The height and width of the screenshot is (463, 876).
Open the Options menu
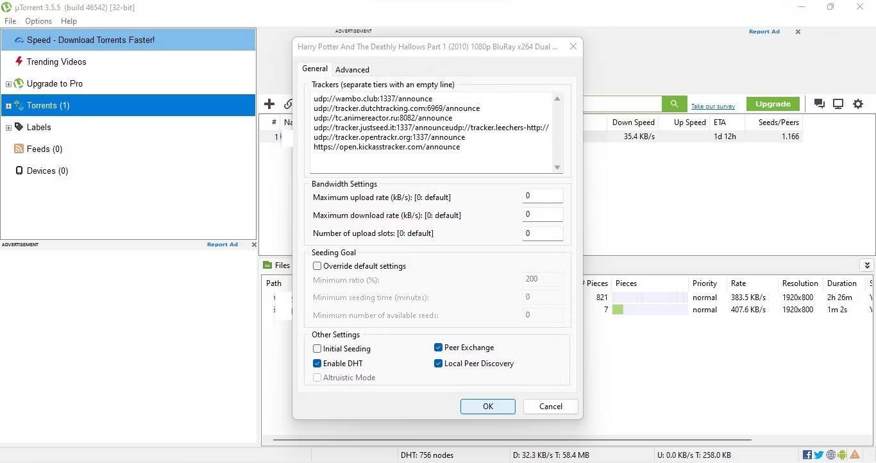pyautogui.click(x=38, y=21)
